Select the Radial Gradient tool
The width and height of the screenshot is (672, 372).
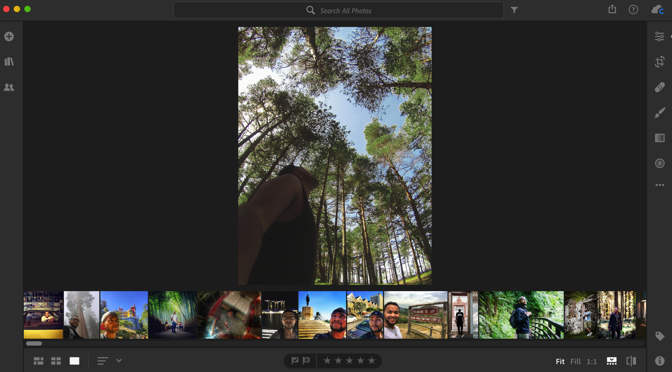click(659, 163)
